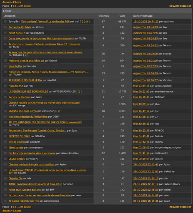Viewport: 193px width, 213px height.
Task: Open page 2 of the Débatez debate thread
Action: tap(26, 55)
